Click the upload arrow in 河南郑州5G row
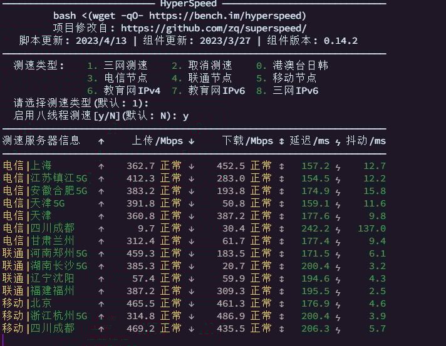Screen dimensions: 446x346 [x=101, y=253]
